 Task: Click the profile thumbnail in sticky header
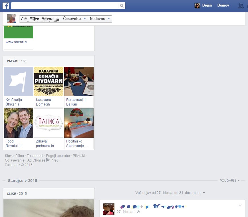tap(11, 19)
